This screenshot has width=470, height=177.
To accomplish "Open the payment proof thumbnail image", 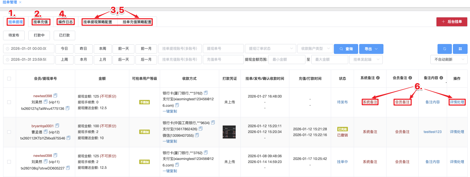I will pyautogui.click(x=229, y=132).
